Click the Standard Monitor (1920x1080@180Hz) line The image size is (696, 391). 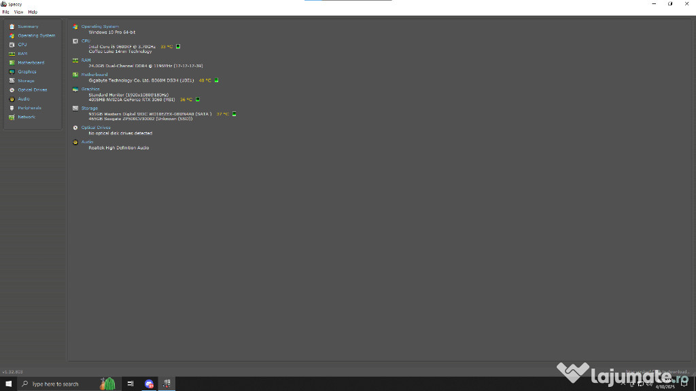(128, 95)
